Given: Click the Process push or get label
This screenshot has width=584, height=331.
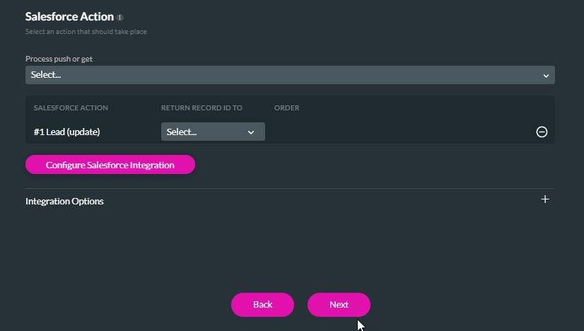Looking at the screenshot, I should [x=59, y=59].
